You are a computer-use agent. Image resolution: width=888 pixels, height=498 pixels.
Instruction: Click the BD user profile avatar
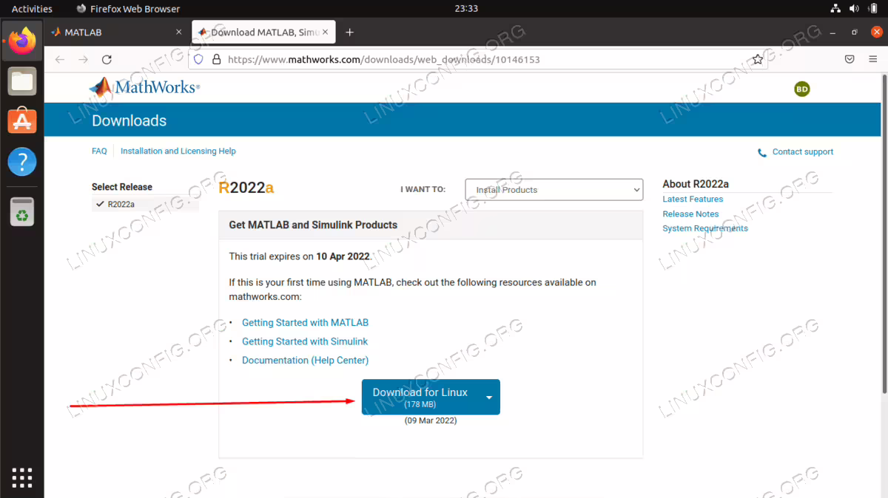tap(801, 89)
